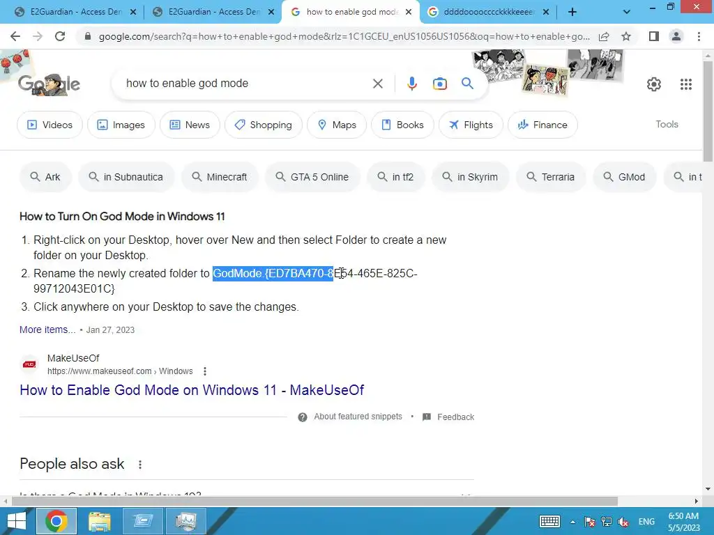This screenshot has height=535, width=714.
Task: Open a new browser tab
Action: (572, 13)
